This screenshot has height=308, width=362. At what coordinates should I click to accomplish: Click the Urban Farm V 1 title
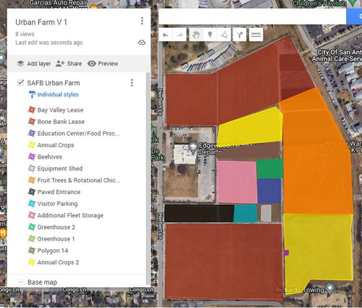pos(41,22)
